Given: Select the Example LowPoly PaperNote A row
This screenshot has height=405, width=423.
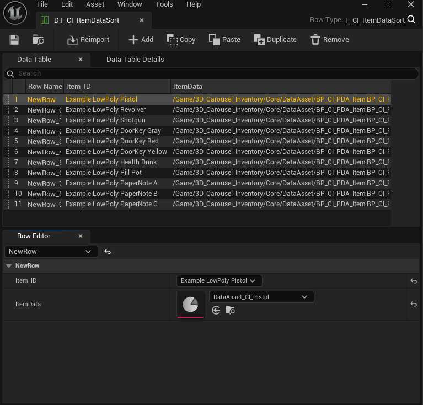Looking at the screenshot, I should pyautogui.click(x=197, y=183).
